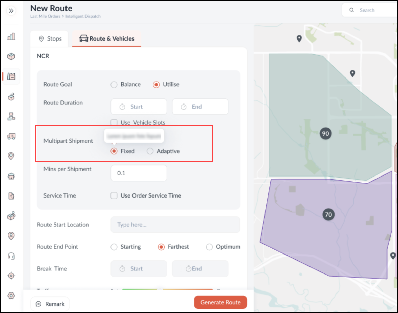Click the Mins per Shipment field
Screen dimensions: 398x313
click(139, 173)
